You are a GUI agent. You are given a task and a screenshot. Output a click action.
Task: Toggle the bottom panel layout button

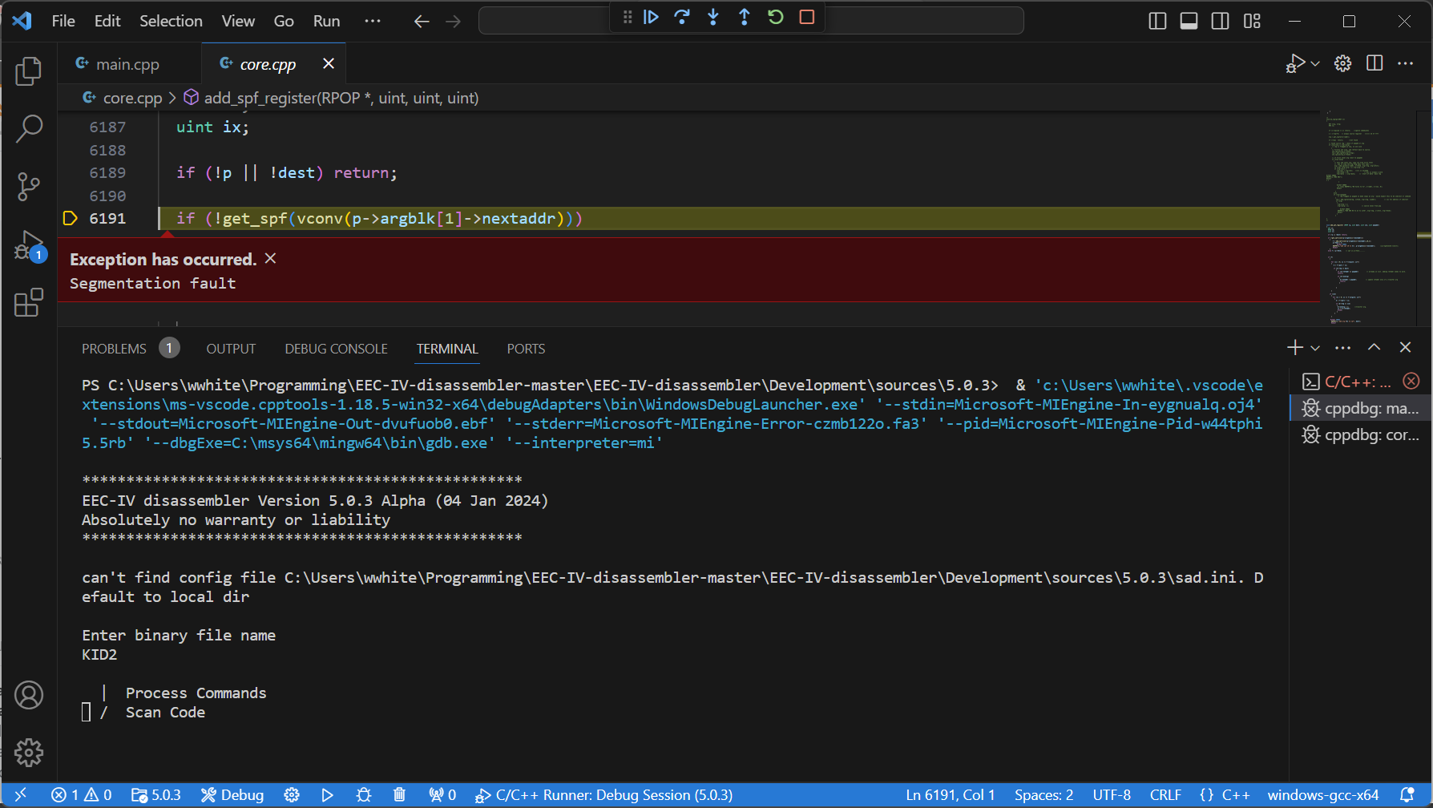[x=1189, y=22]
